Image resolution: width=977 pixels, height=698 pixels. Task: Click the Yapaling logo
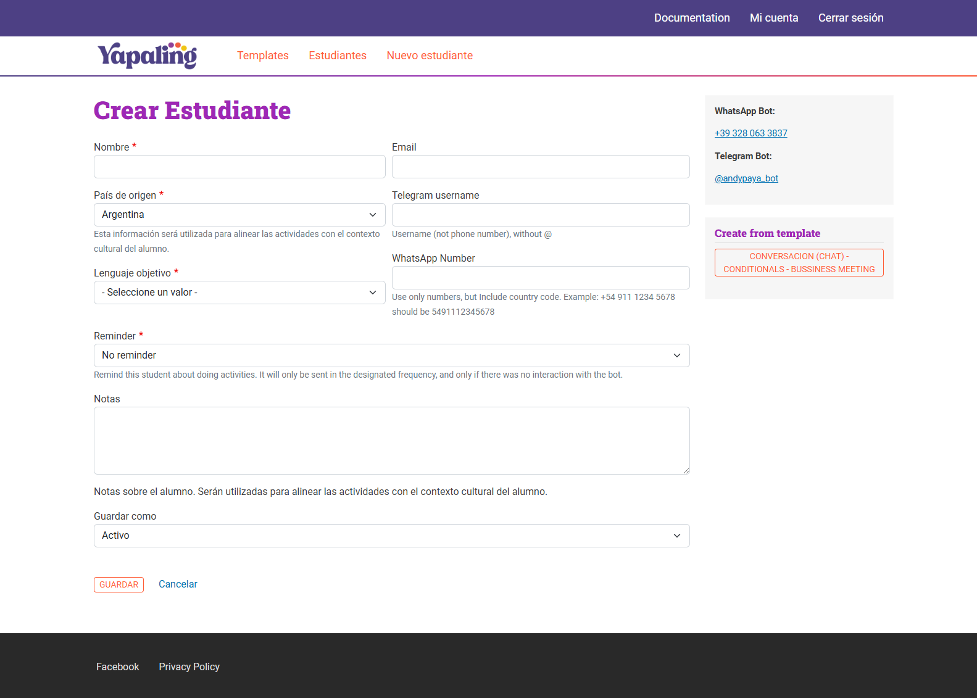click(x=147, y=56)
